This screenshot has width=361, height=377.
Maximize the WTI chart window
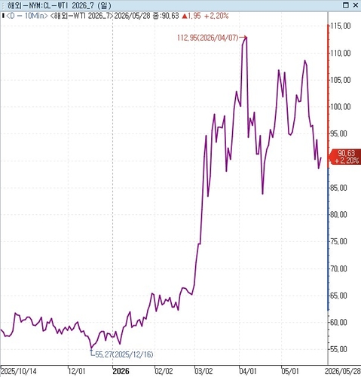346,5
